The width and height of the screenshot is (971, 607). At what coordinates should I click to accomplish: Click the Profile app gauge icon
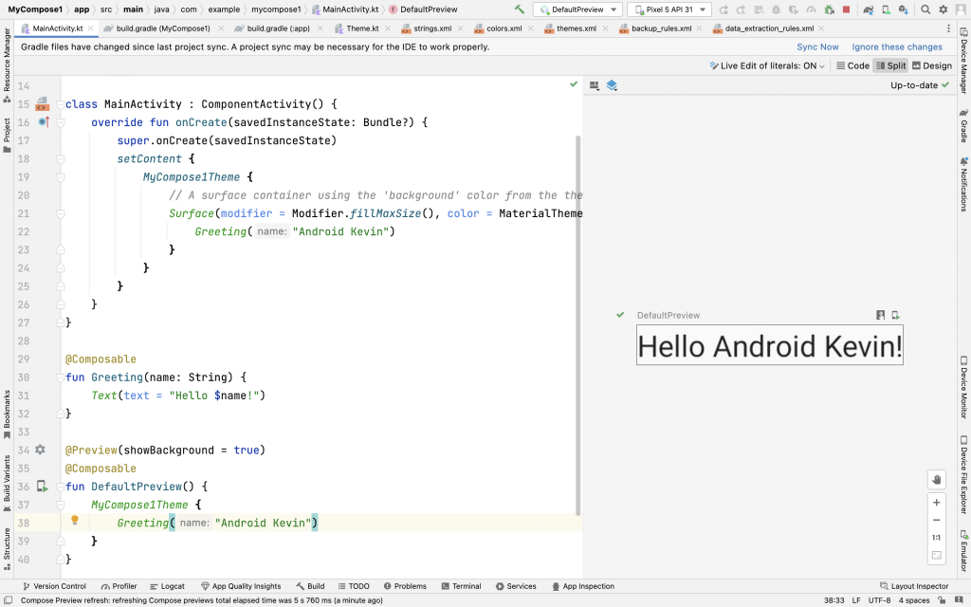tap(811, 9)
